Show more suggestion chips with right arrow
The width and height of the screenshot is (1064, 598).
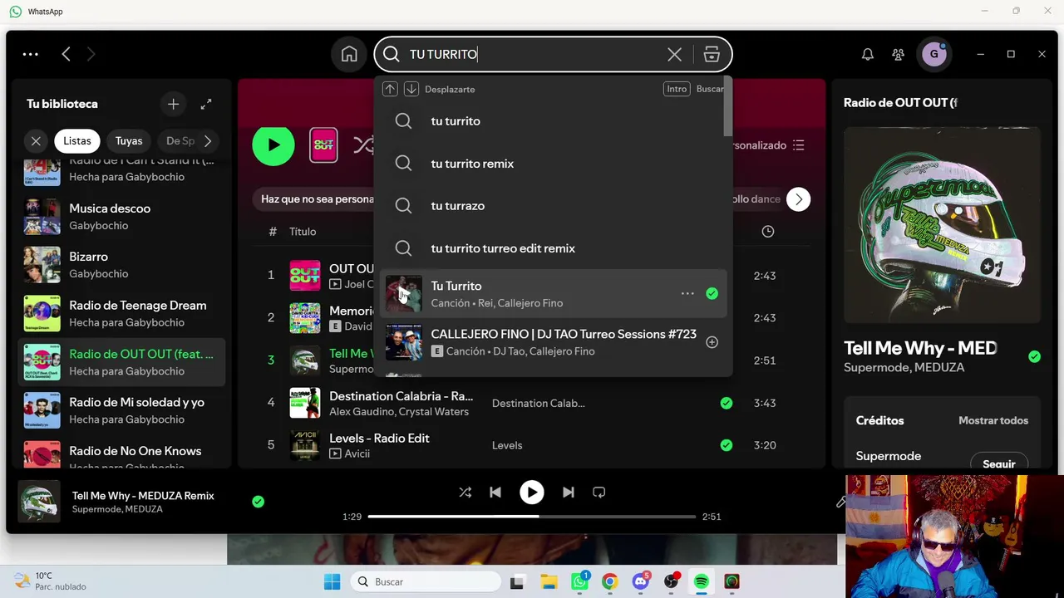pos(798,199)
